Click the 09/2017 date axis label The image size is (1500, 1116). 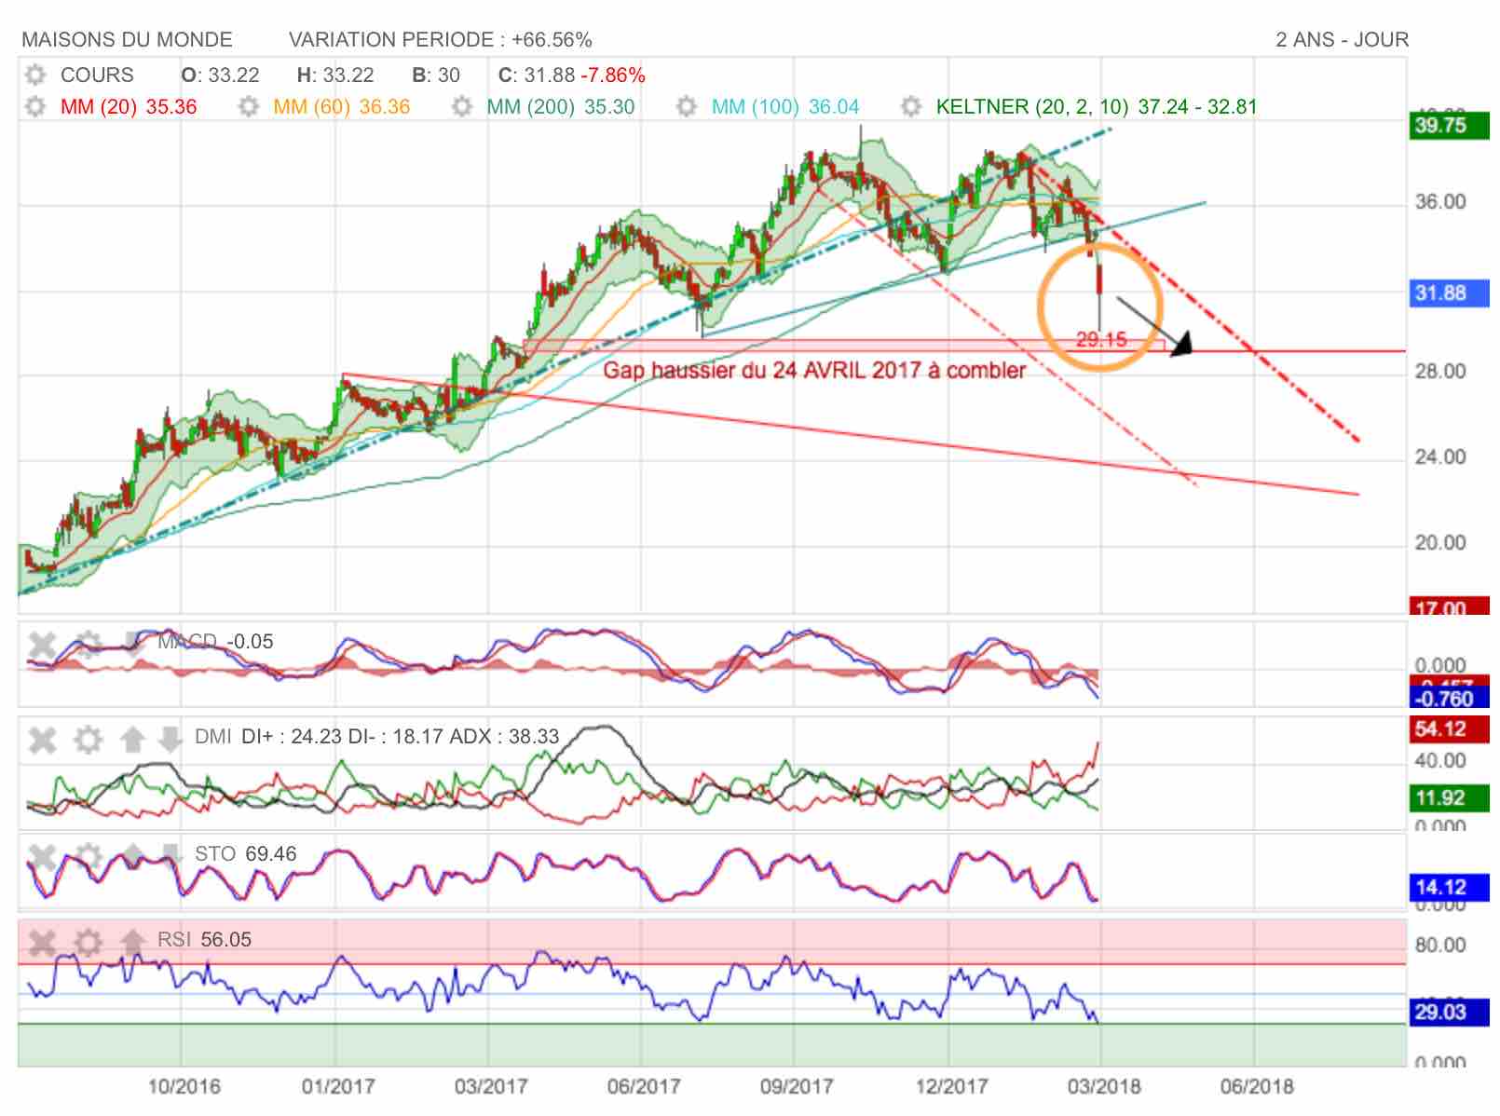pos(797,1086)
